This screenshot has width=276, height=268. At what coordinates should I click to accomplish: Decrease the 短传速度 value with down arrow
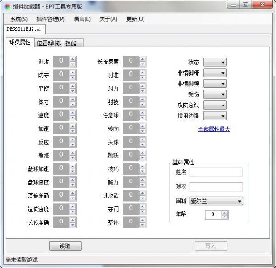coord(73,211)
